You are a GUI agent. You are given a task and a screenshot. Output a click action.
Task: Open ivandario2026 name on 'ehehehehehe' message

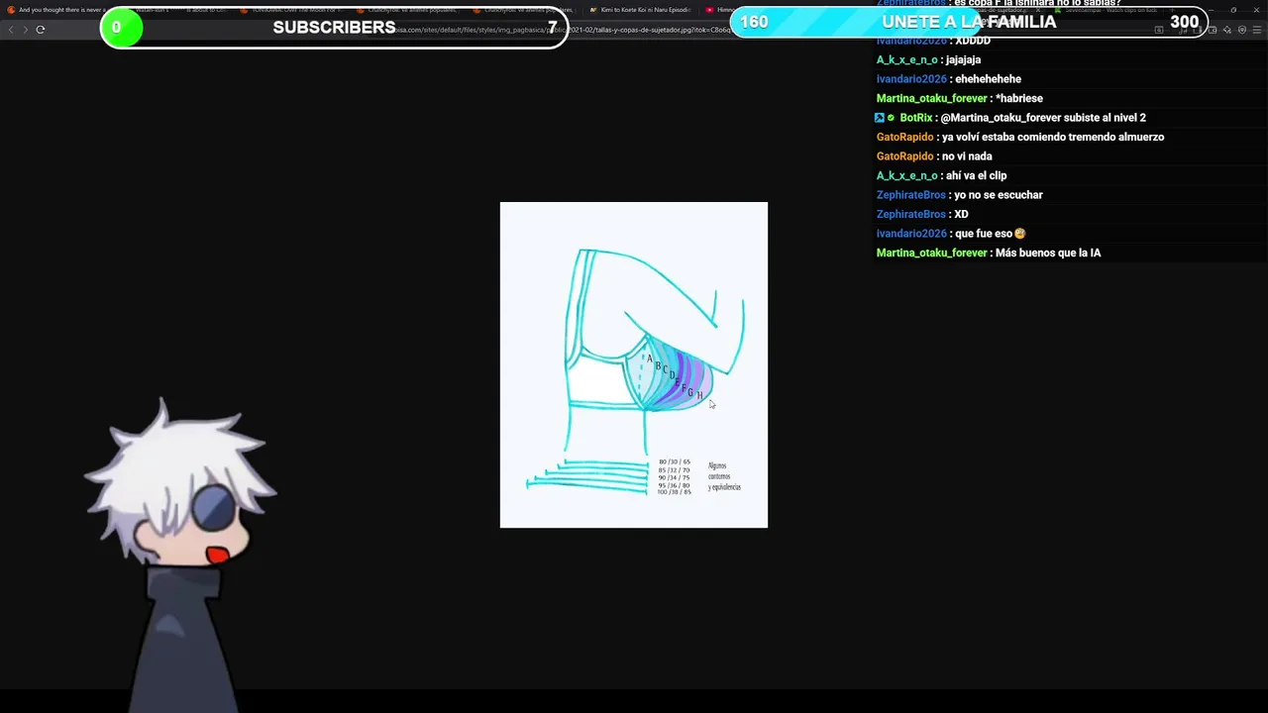pyautogui.click(x=912, y=79)
